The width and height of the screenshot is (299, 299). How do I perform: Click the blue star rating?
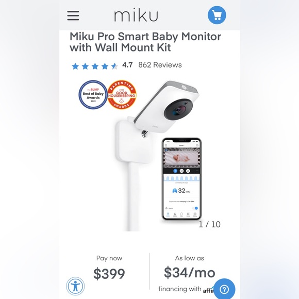coord(95,66)
